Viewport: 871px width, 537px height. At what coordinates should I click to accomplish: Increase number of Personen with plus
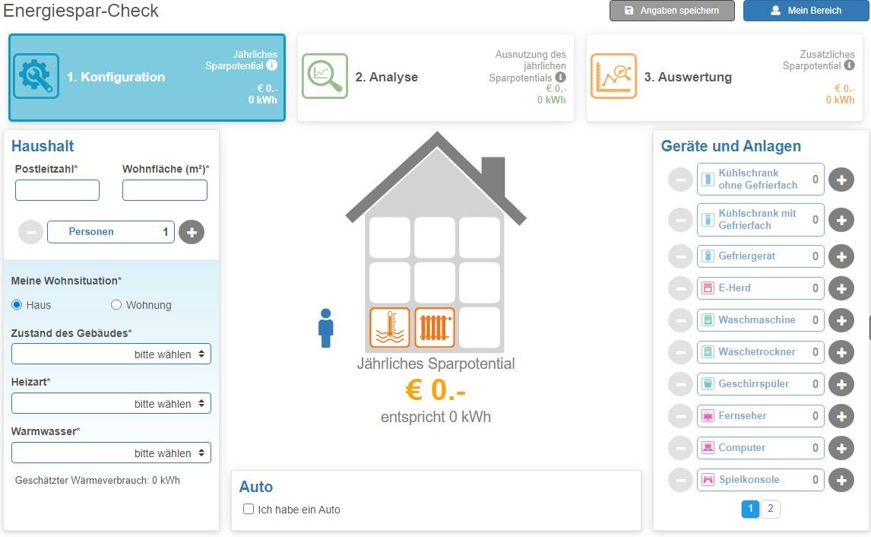tap(192, 232)
